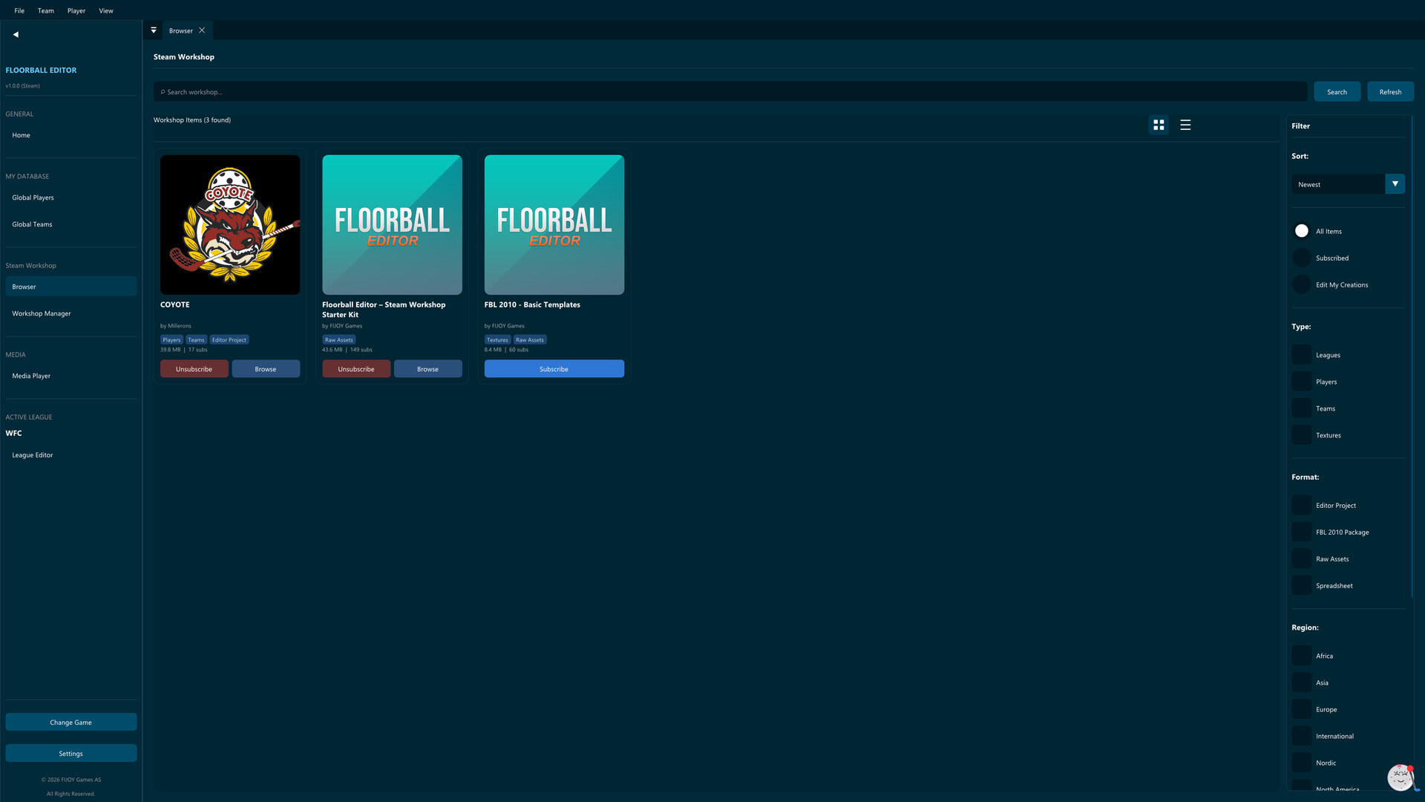
Task: Switch to the Browser tab
Action: click(x=181, y=30)
